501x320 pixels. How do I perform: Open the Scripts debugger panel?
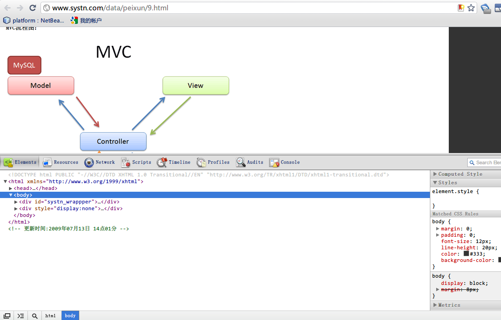136,162
